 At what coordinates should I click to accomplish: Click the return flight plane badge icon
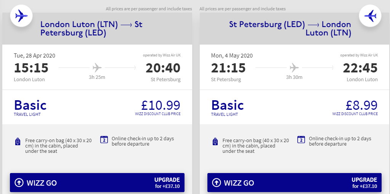click(370, 16)
